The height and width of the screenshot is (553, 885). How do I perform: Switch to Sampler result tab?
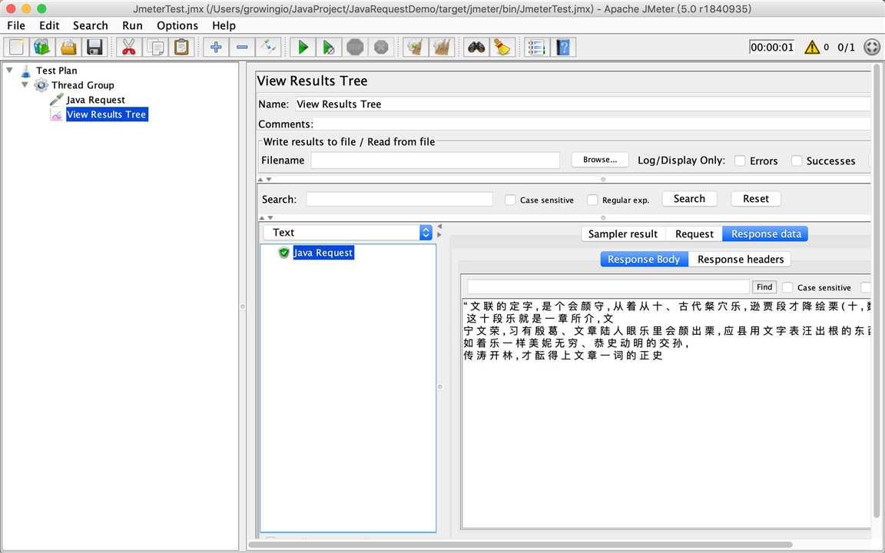click(x=623, y=233)
